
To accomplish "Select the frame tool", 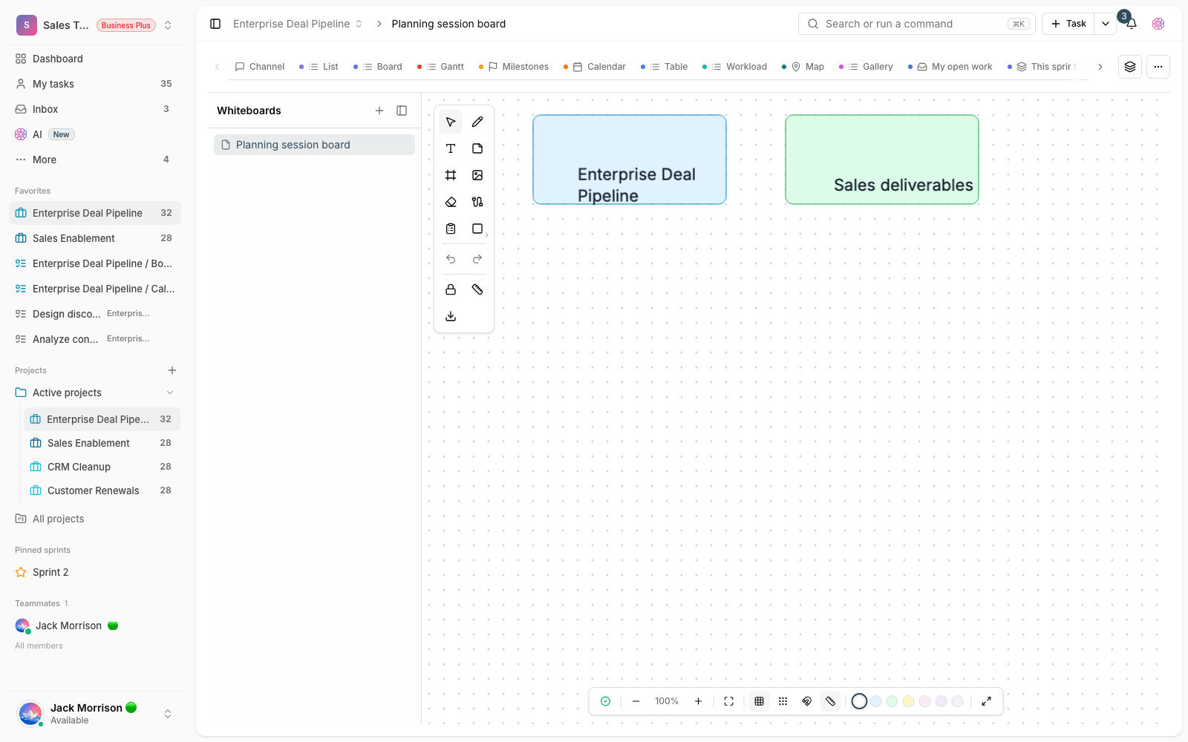I will (x=451, y=175).
